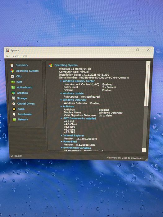Open the Storage section
The height and width of the screenshot is (217, 163).
(22, 98)
